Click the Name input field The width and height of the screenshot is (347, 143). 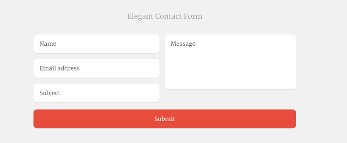coord(96,44)
